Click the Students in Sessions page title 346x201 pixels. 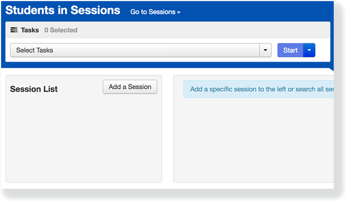pyautogui.click(x=63, y=10)
